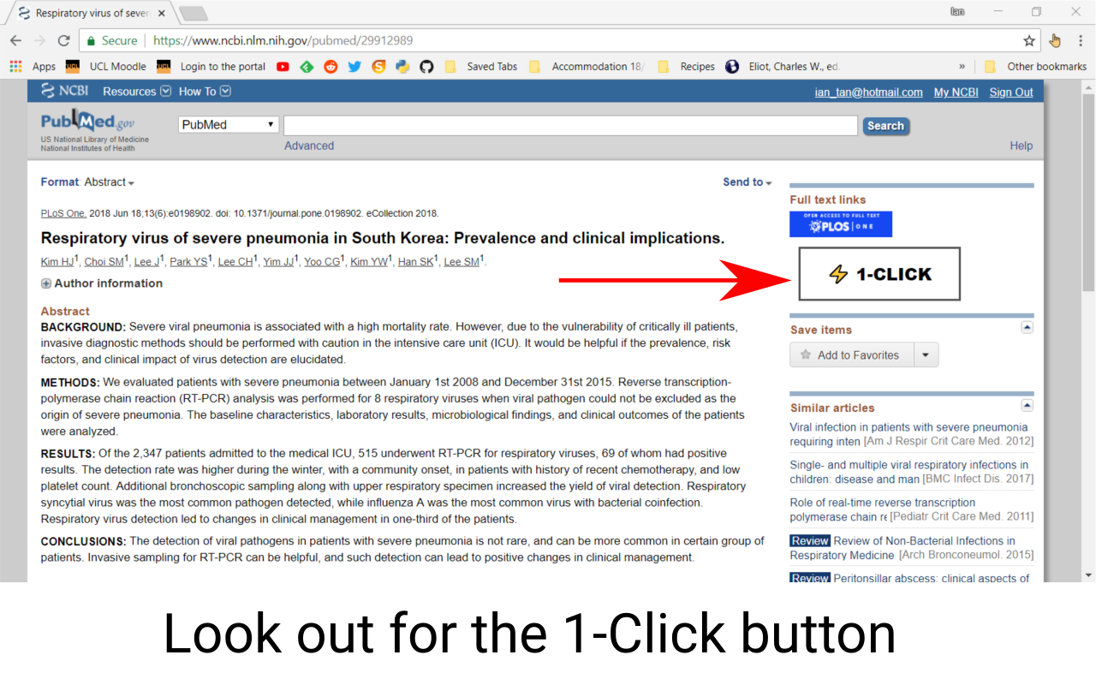Click author Park YS

click(x=188, y=262)
